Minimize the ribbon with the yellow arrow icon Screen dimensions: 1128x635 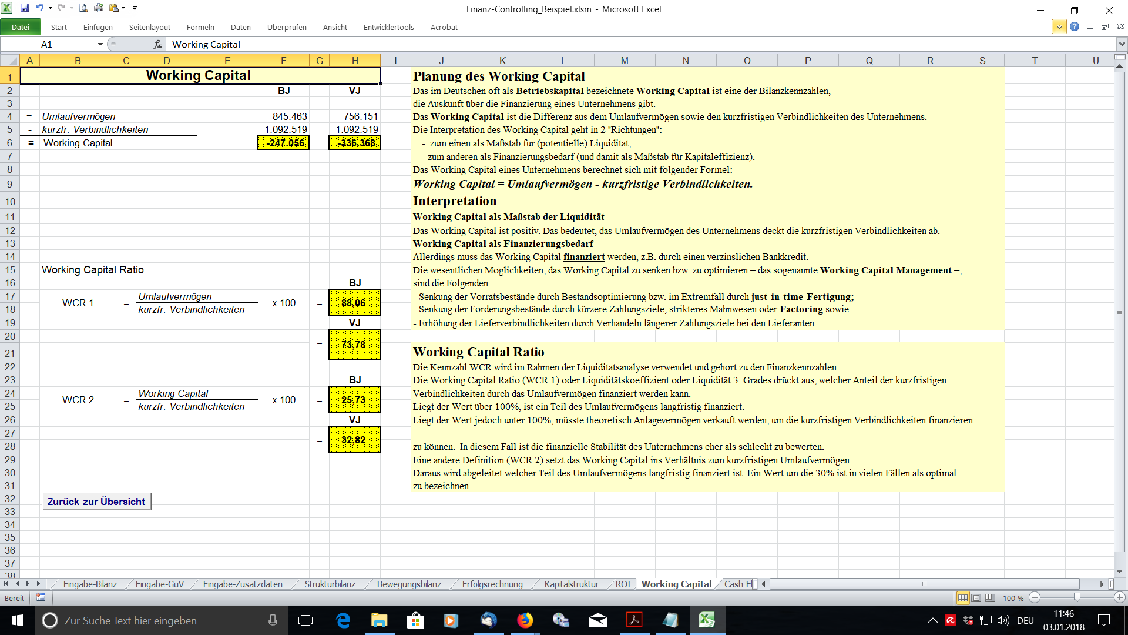click(x=1059, y=26)
